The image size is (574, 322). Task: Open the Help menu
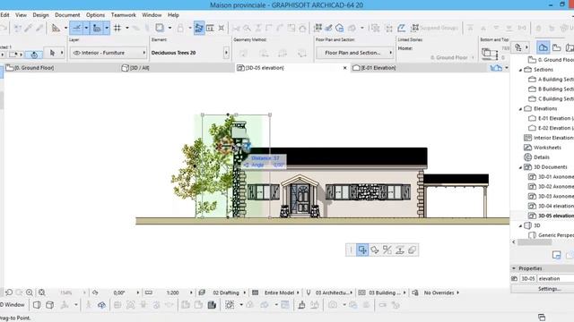(x=173, y=15)
